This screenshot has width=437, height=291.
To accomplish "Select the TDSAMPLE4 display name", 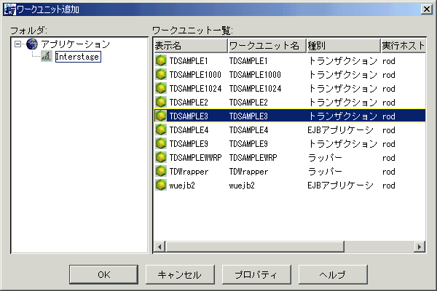I will point(189,130).
